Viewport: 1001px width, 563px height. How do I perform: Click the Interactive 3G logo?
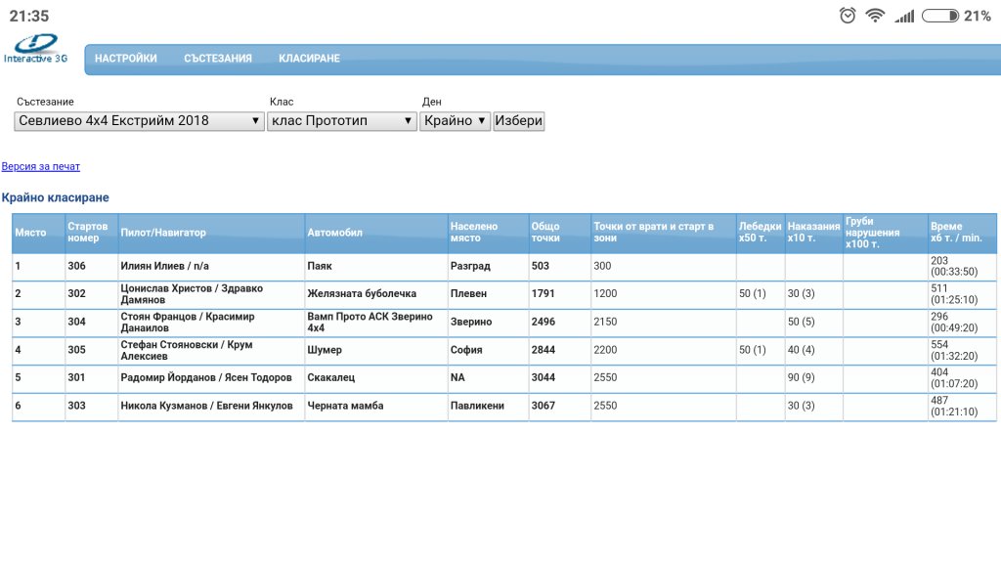(36, 49)
